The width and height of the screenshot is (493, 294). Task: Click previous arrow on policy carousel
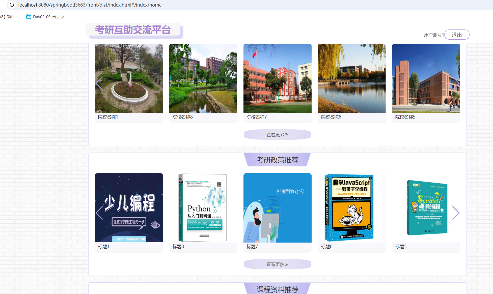(99, 213)
